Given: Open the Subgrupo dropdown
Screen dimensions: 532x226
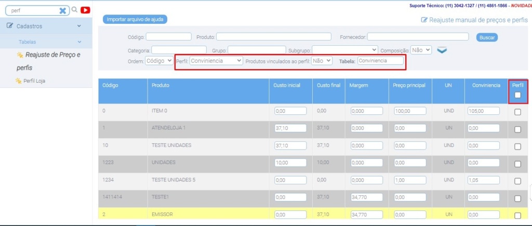Looking at the screenshot, I should (x=345, y=50).
